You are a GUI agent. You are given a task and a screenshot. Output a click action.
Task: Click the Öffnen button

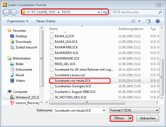(119, 118)
